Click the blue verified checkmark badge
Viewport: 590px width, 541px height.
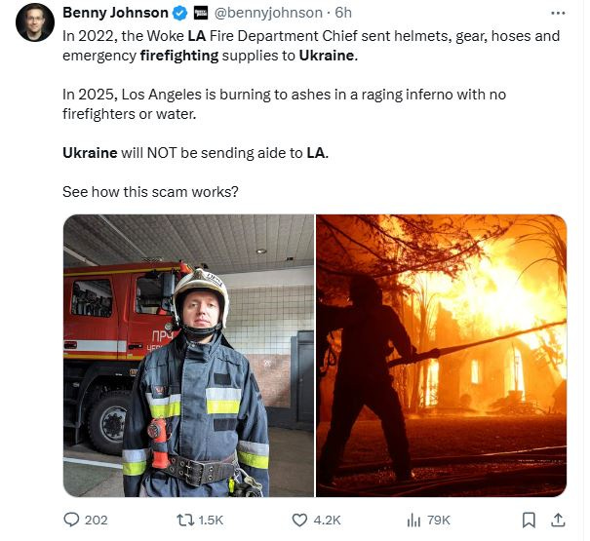[179, 14]
